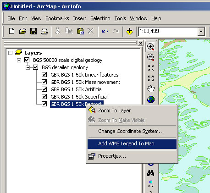Select the Zoom In magnifier tool
This screenshot has height=193, width=210.
tap(151, 47)
